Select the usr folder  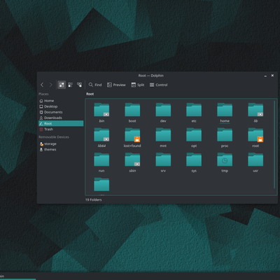[255, 162]
